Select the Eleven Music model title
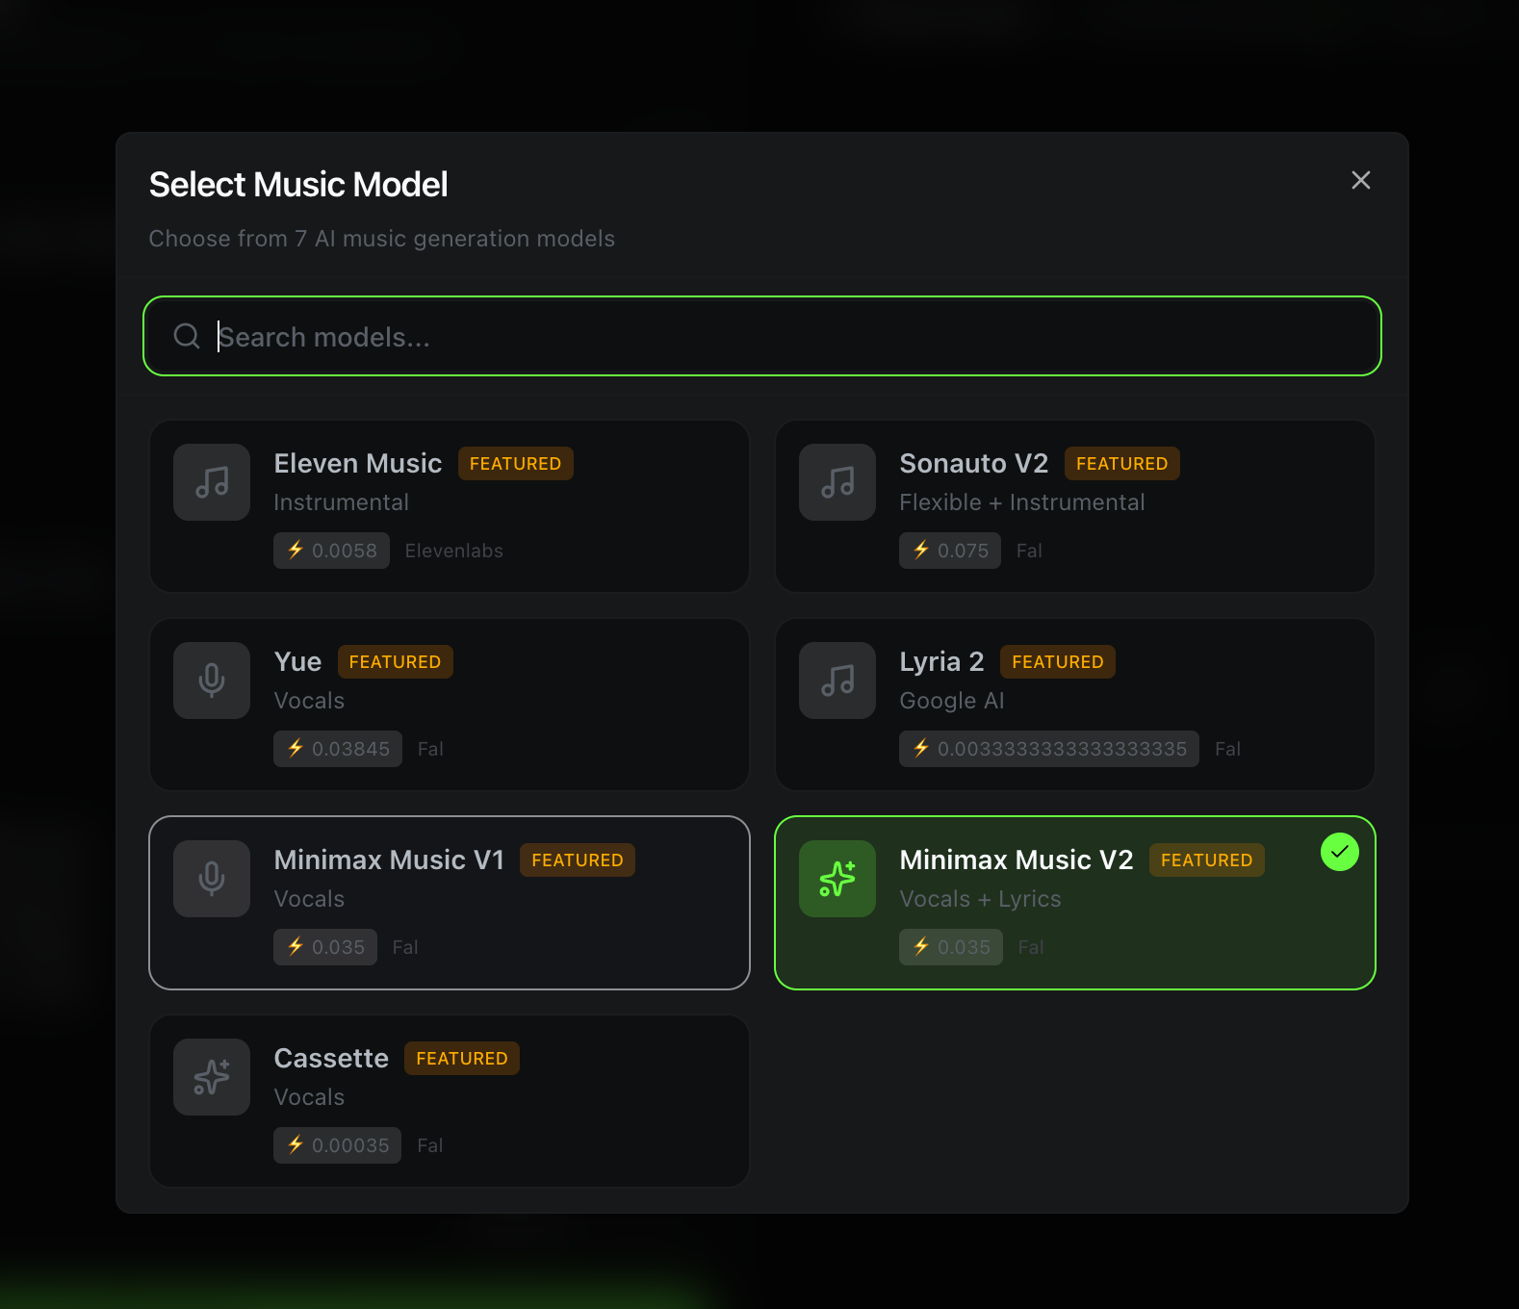1519x1309 pixels. coord(357,464)
